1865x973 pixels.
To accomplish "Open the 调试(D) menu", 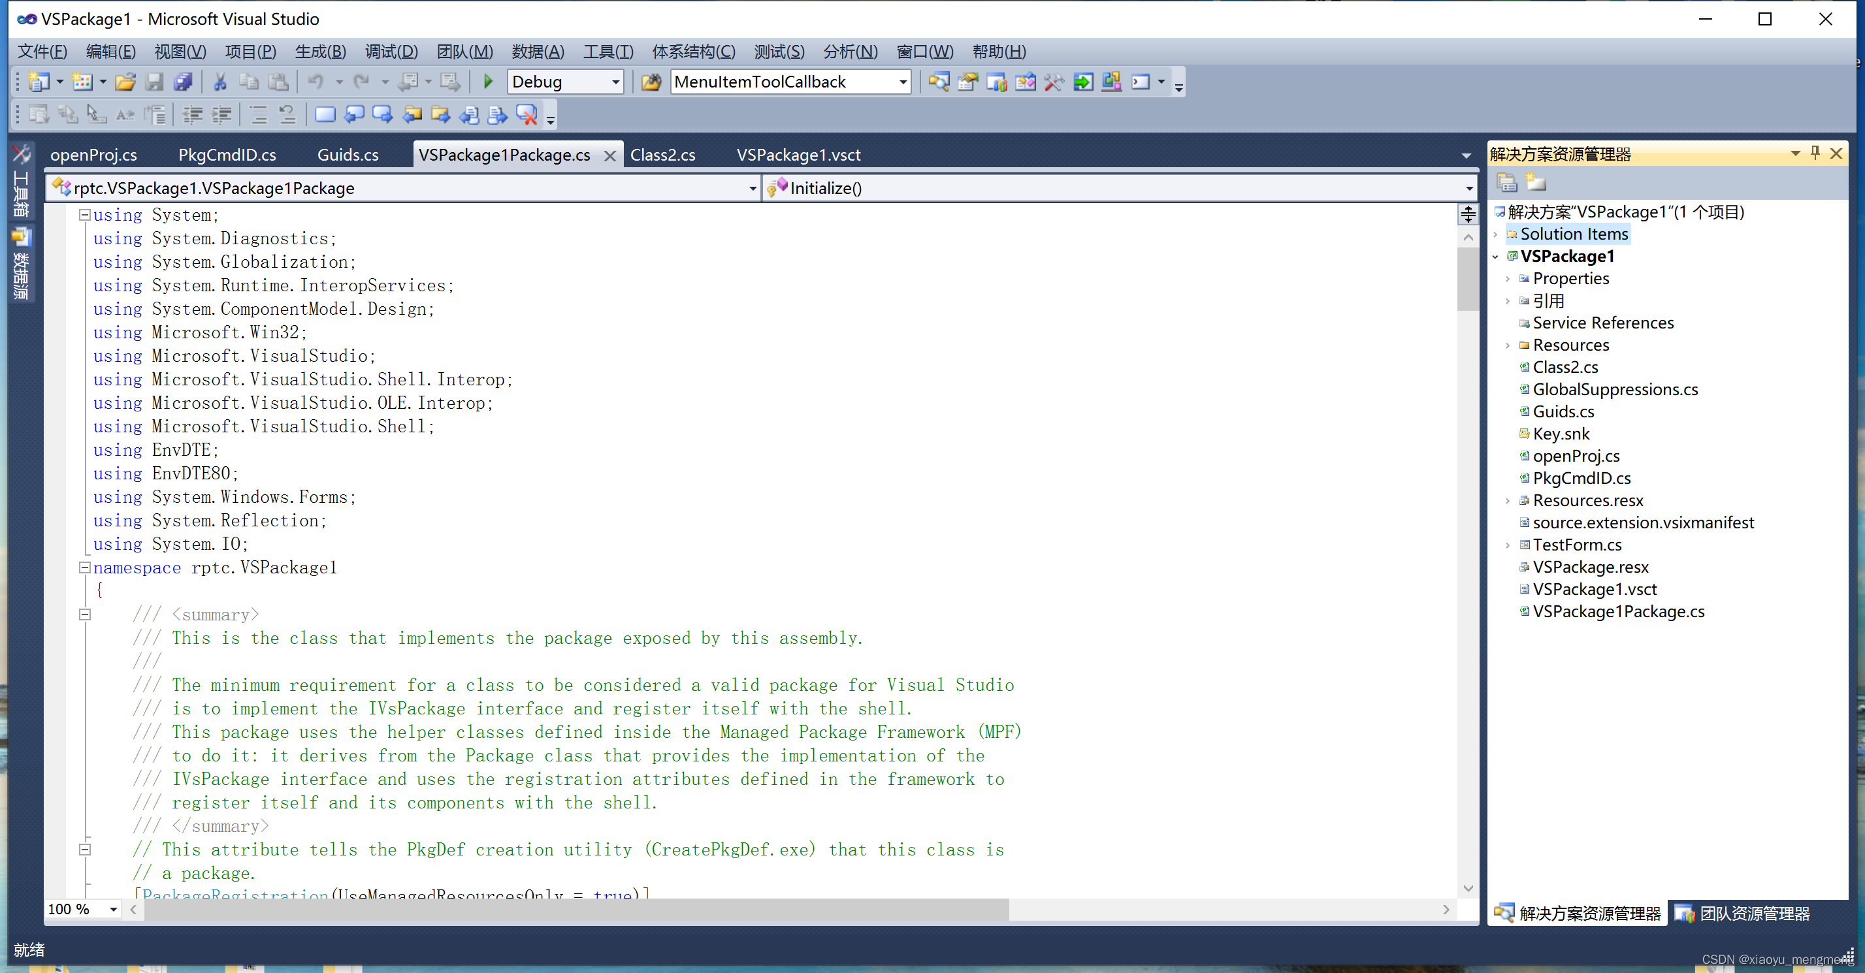I will pyautogui.click(x=391, y=52).
